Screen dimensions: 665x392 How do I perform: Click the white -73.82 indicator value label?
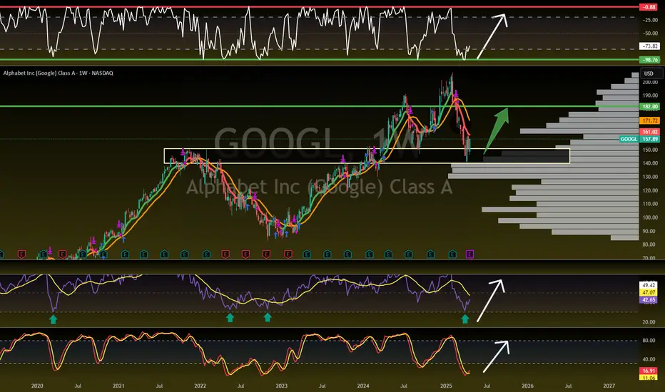pos(649,46)
